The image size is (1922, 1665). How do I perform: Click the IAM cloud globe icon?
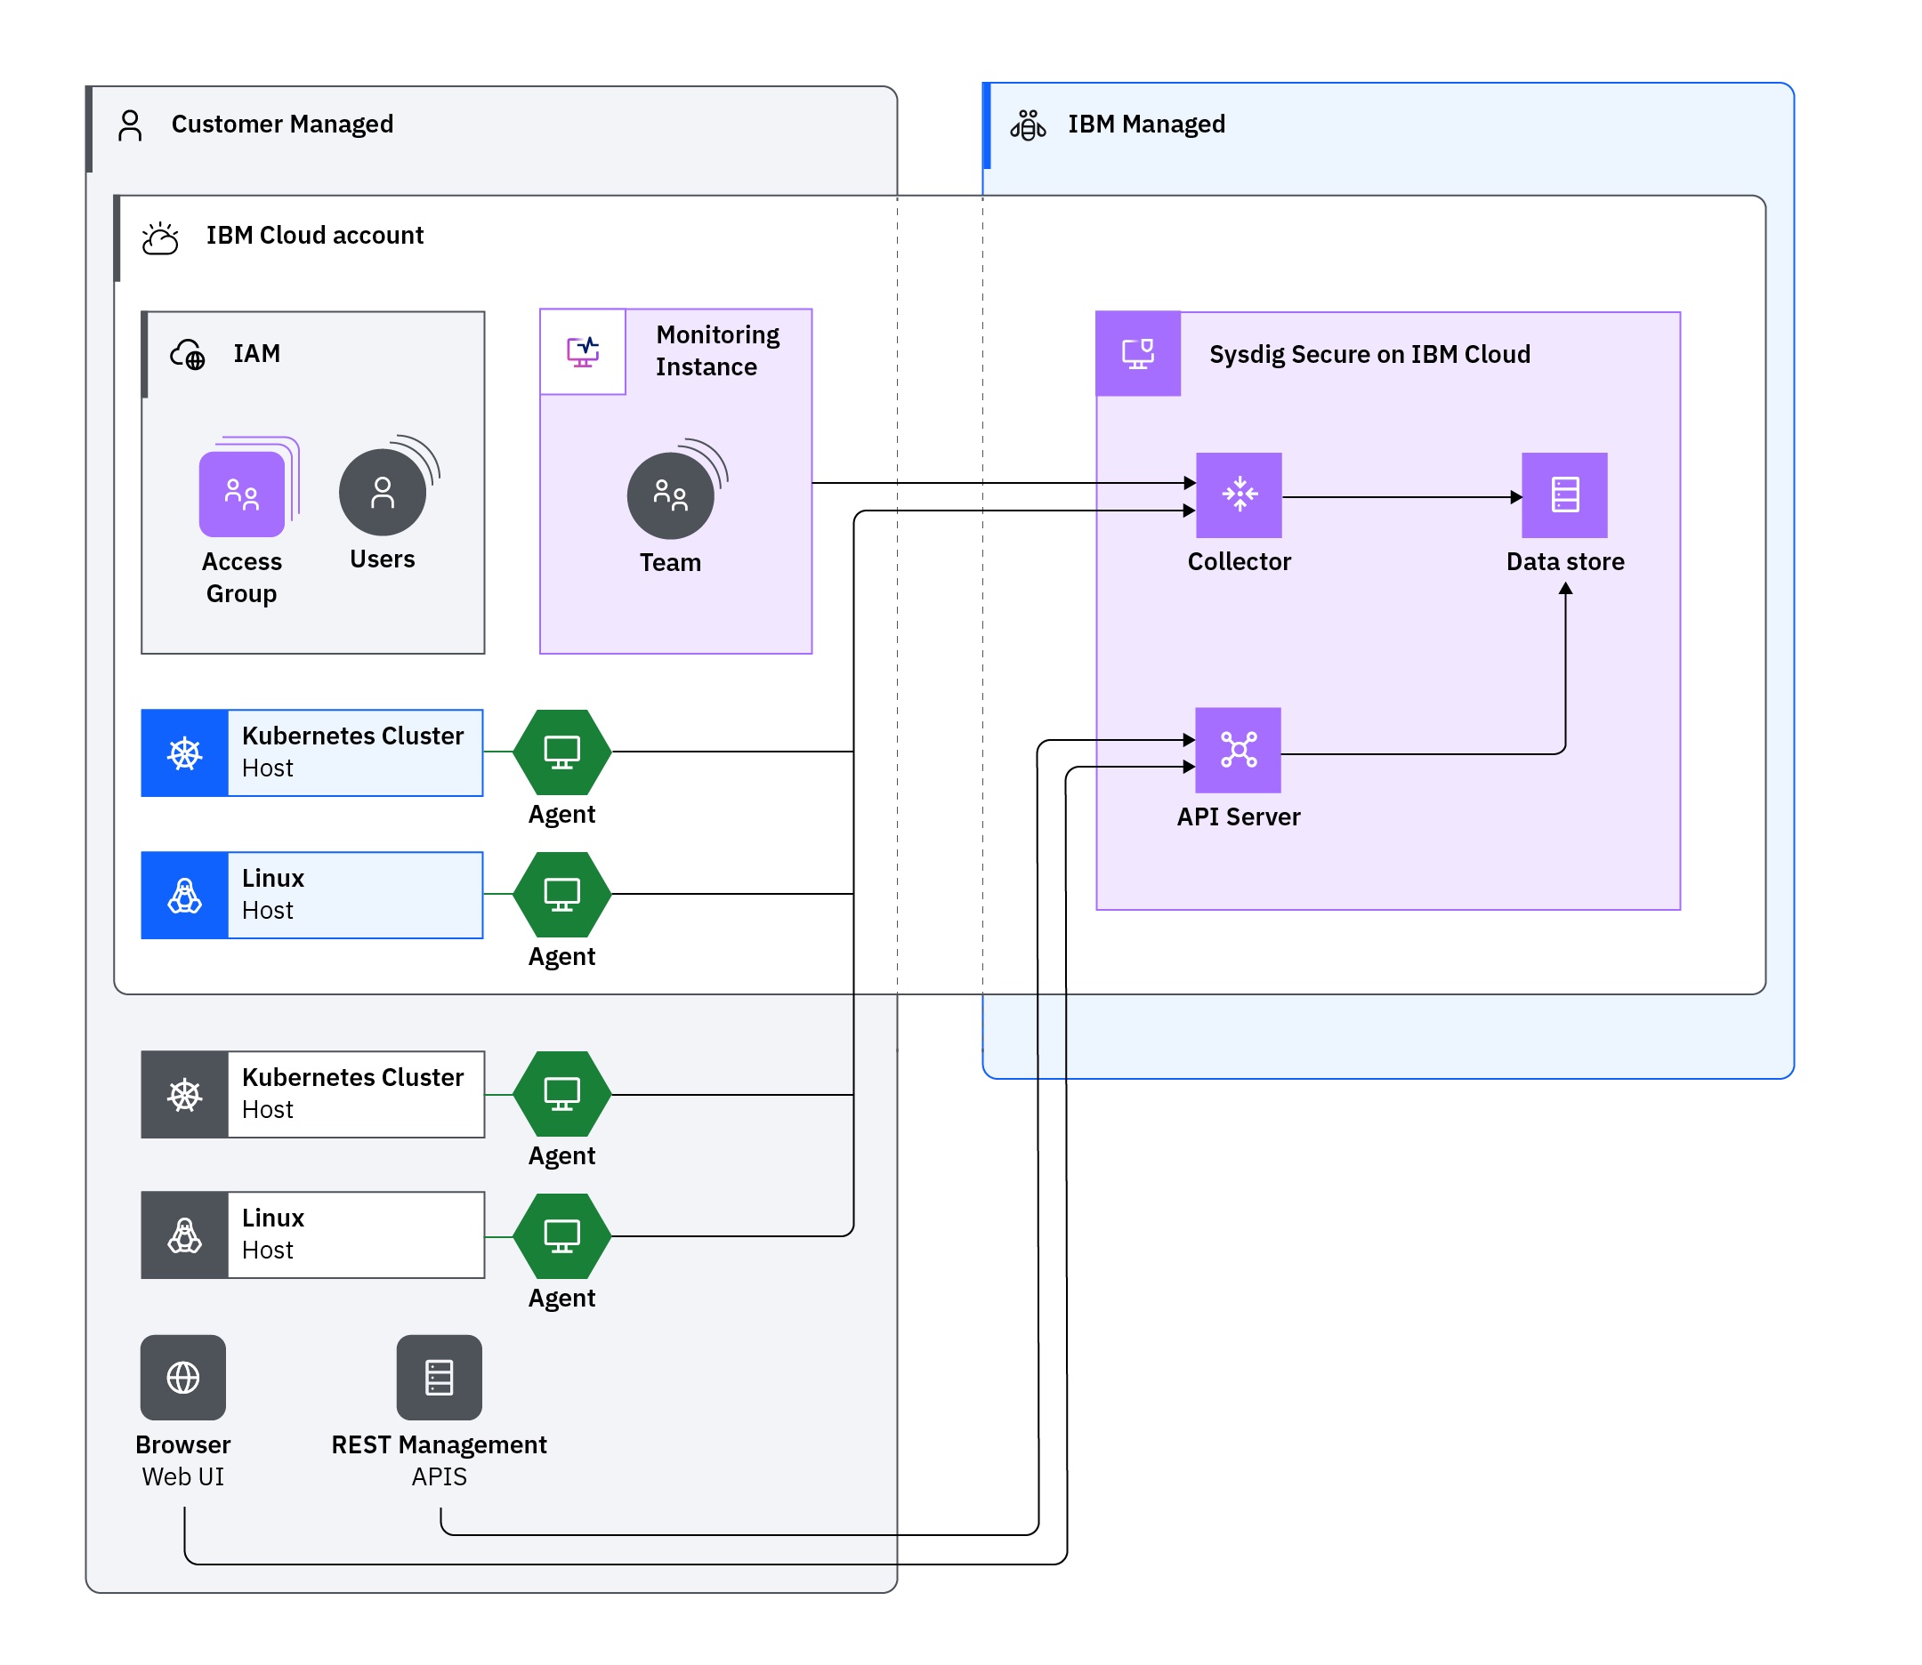pos(188,354)
